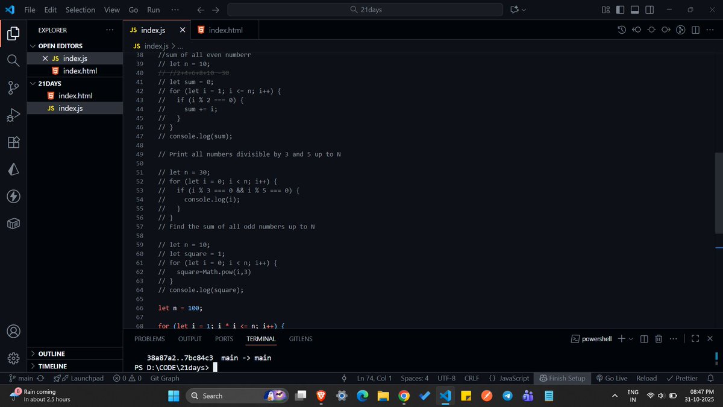
Task: Toggle the secondary side bar
Action: pos(649,10)
